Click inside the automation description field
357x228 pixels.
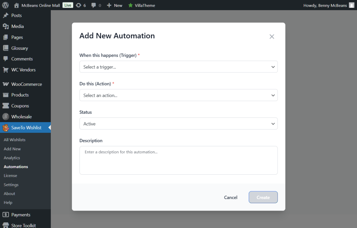coord(178,160)
